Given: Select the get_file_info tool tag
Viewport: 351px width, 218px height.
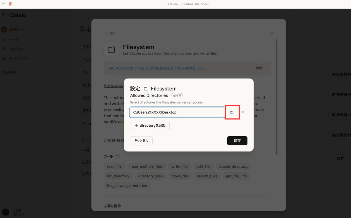Looking at the screenshot, I should (x=236, y=176).
